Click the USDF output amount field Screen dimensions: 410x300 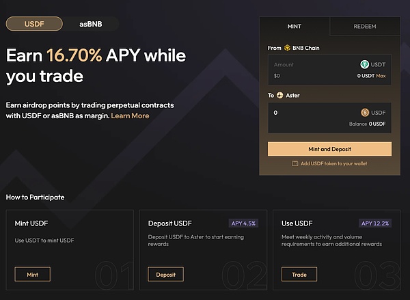pos(311,113)
